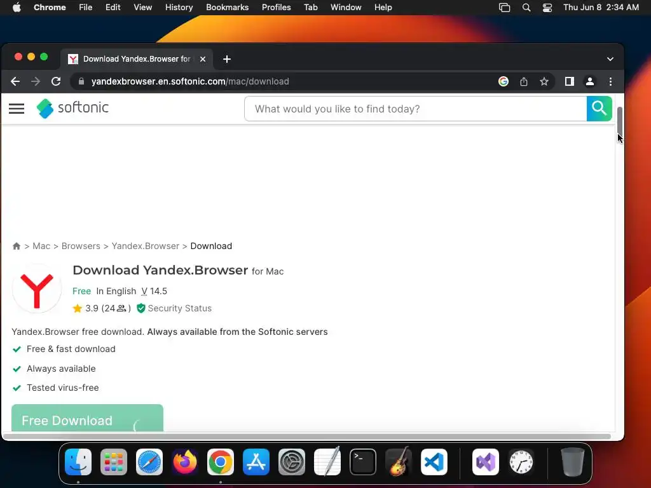Image resolution: width=651 pixels, height=488 pixels.
Task: Reload the page with the refresh icon
Action: pyautogui.click(x=56, y=82)
